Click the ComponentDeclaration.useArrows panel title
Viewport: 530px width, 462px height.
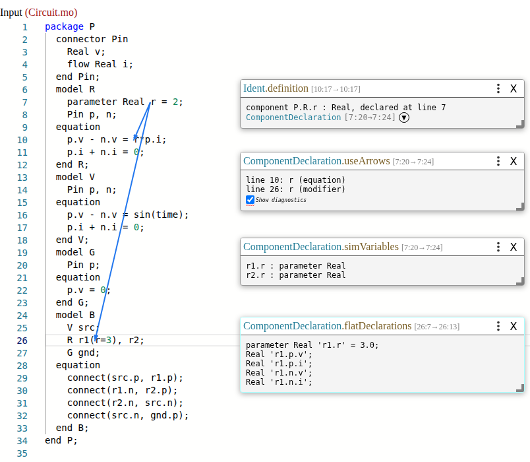click(x=316, y=161)
